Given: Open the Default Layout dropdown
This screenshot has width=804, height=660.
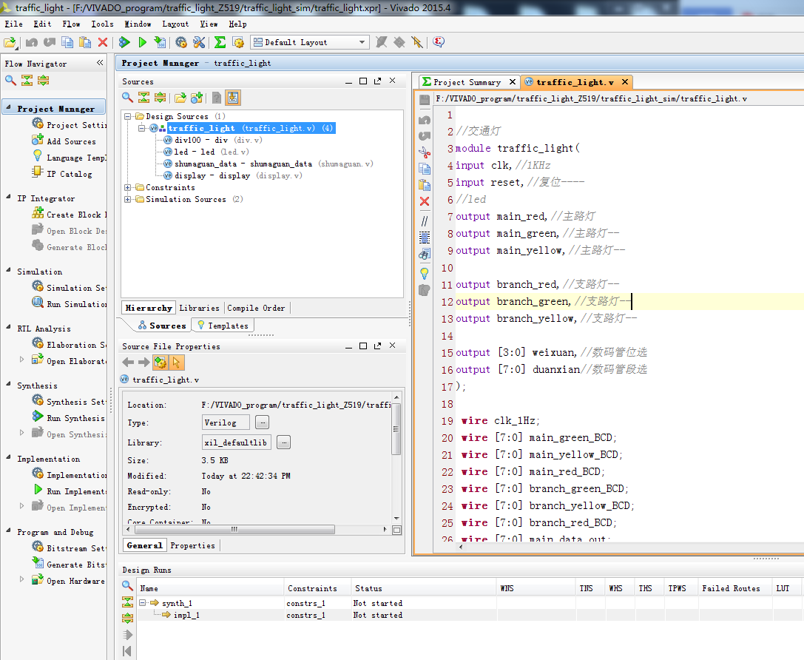Looking at the screenshot, I should click(310, 42).
